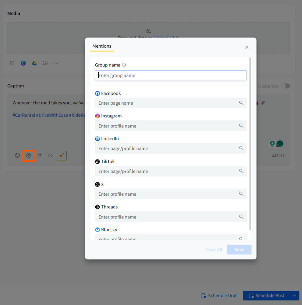The height and width of the screenshot is (305, 302).
Task: Click the media library image icon
Action: click(x=12, y=63)
